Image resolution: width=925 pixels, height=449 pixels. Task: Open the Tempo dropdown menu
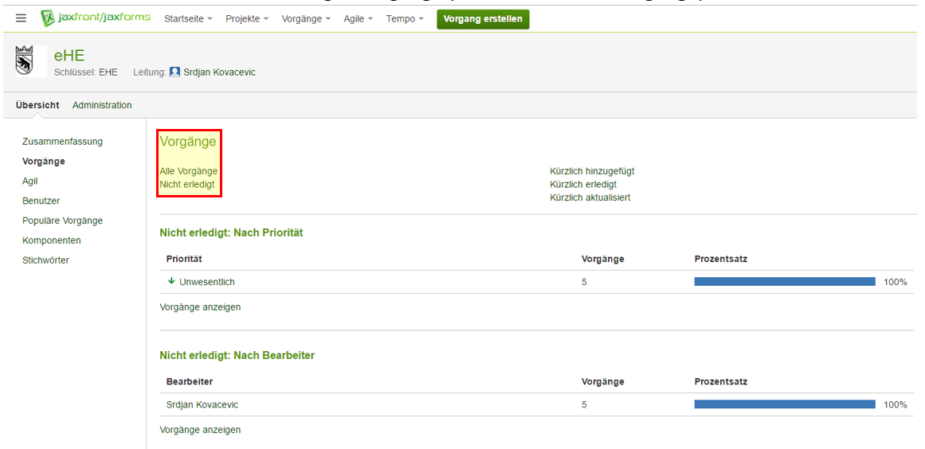click(x=405, y=19)
